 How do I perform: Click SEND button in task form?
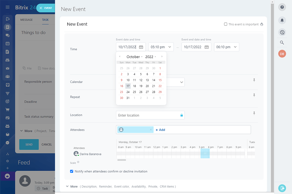point(29,144)
